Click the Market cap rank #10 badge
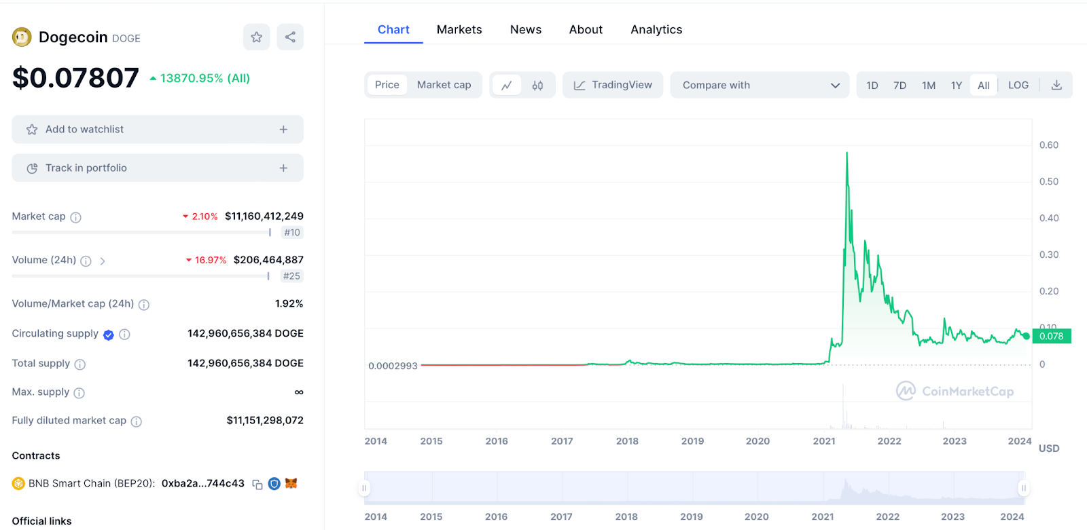 pos(292,232)
